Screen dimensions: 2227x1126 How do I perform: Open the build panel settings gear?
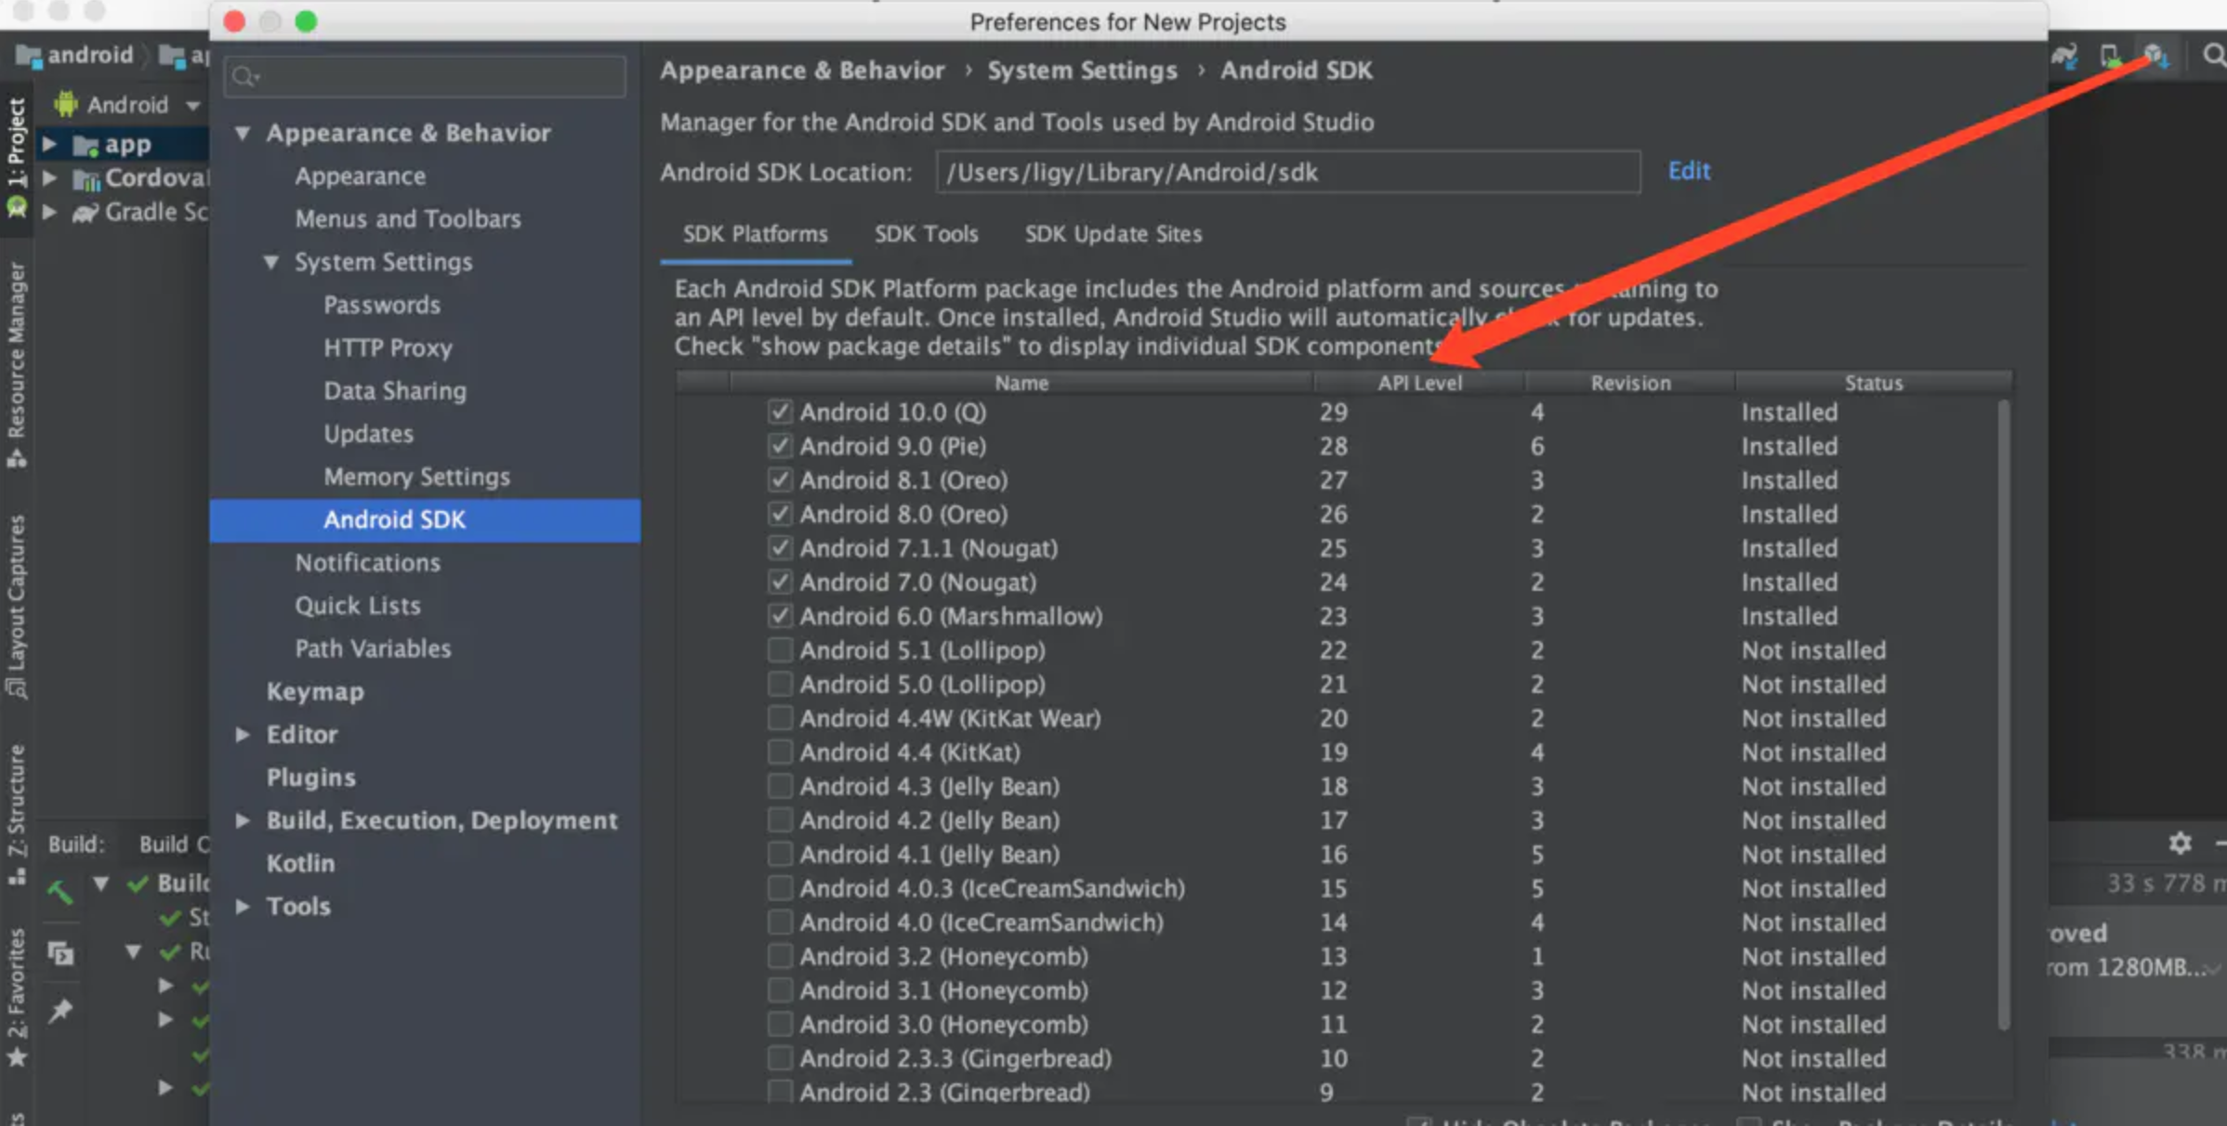click(x=2180, y=844)
